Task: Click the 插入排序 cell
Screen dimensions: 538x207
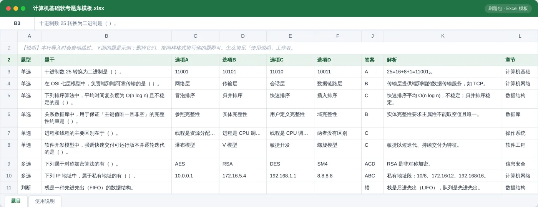Action: [x=338, y=99]
